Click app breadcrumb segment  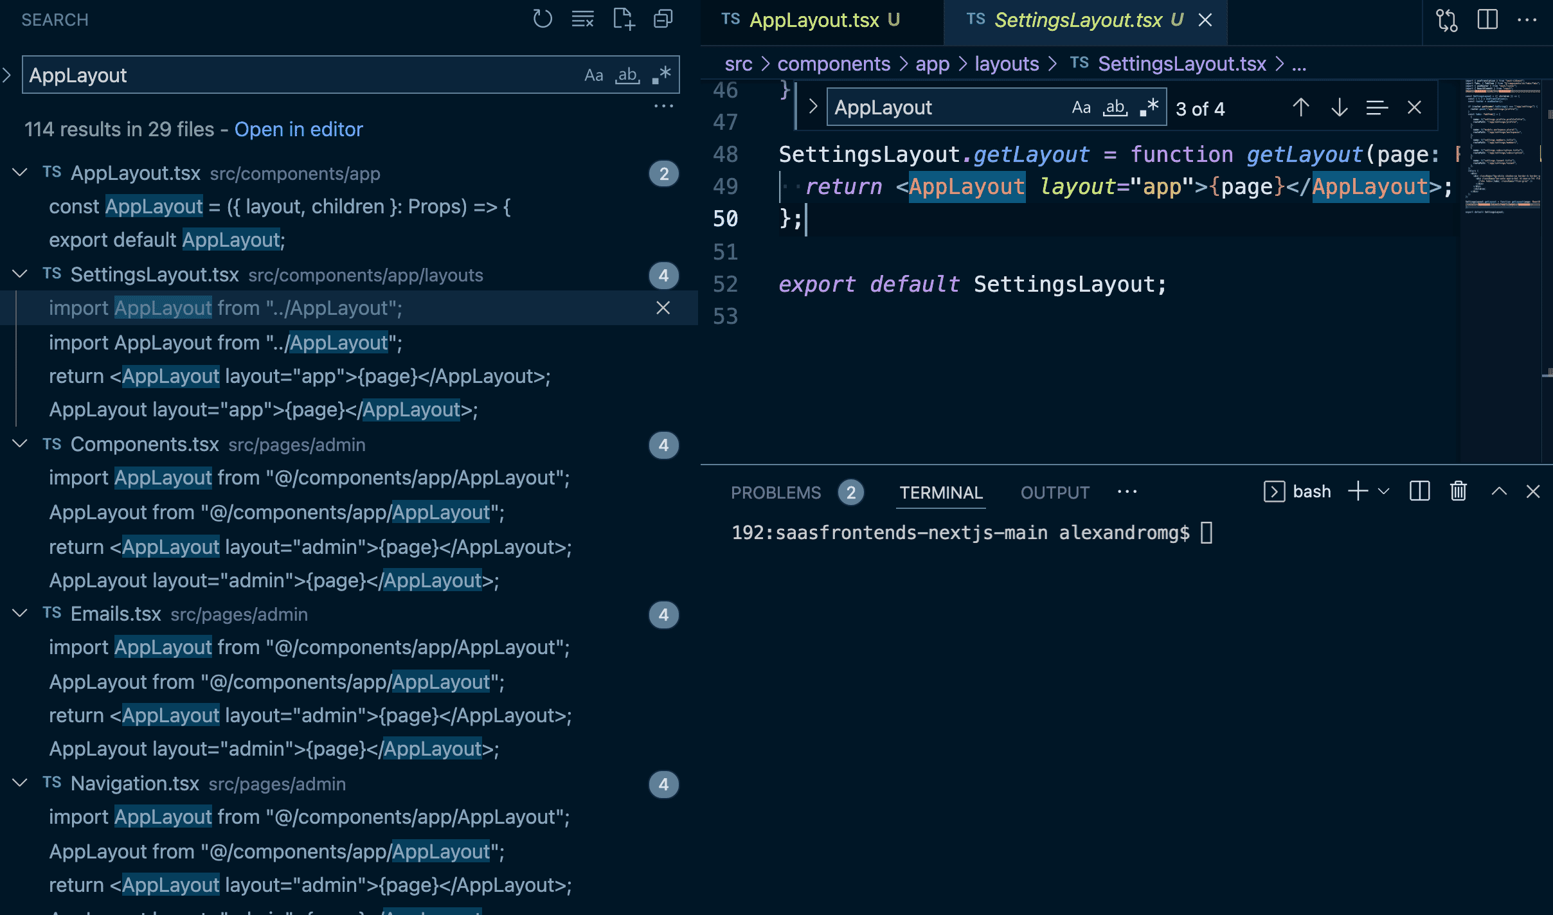tap(933, 64)
